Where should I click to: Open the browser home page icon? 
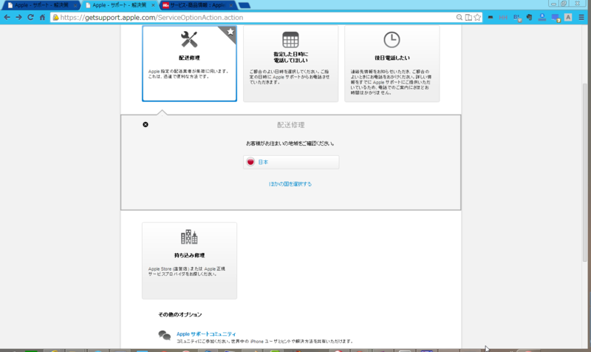point(42,17)
